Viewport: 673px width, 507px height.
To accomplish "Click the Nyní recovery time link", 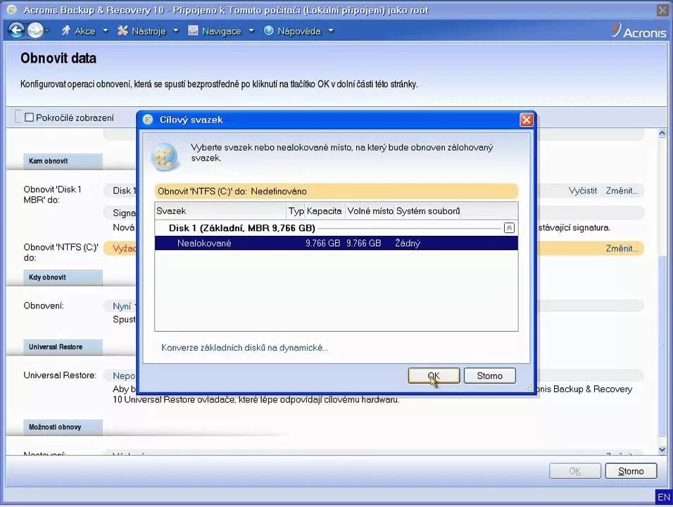I will (122, 306).
